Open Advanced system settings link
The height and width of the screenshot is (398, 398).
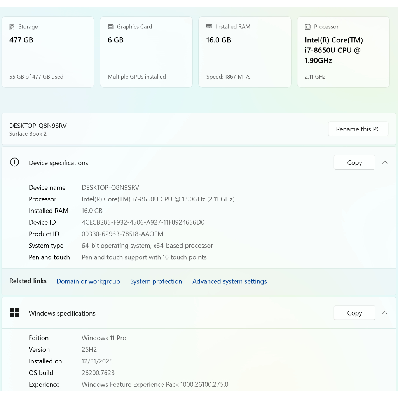coord(229,281)
